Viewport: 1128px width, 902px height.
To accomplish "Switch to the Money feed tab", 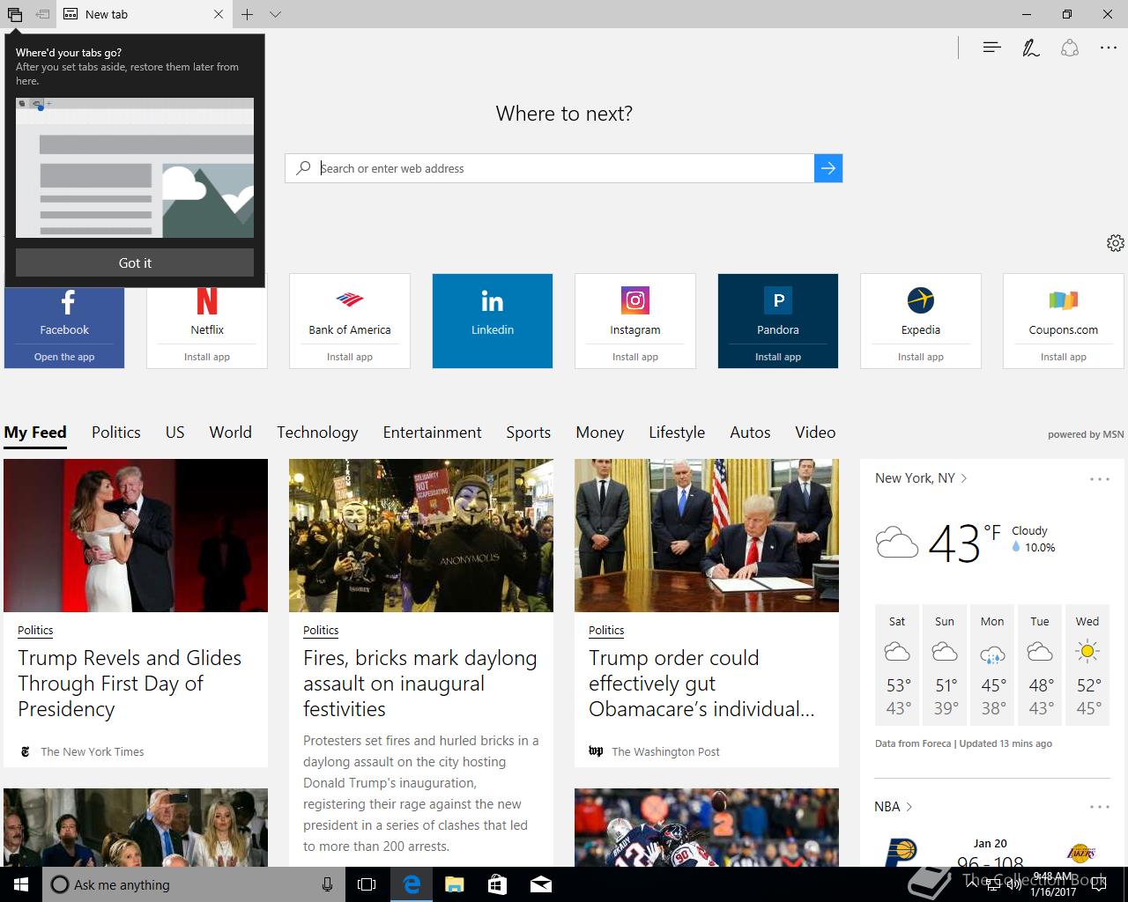I will (x=600, y=433).
